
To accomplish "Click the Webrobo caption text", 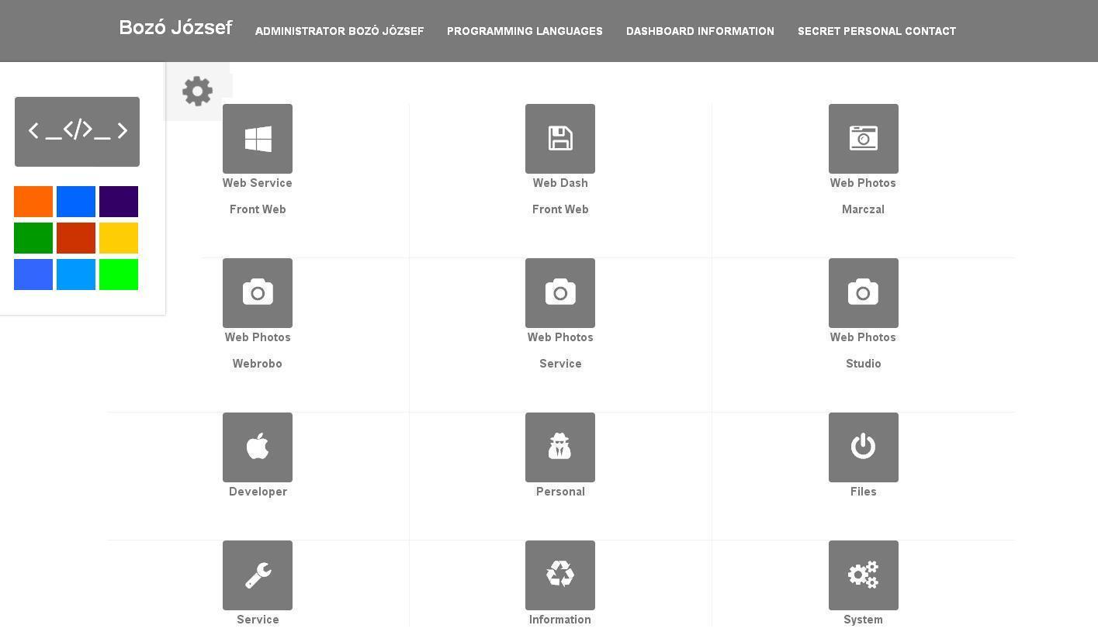I will point(258,364).
